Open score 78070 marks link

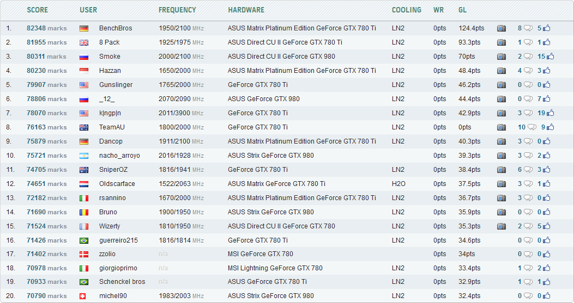click(x=46, y=113)
